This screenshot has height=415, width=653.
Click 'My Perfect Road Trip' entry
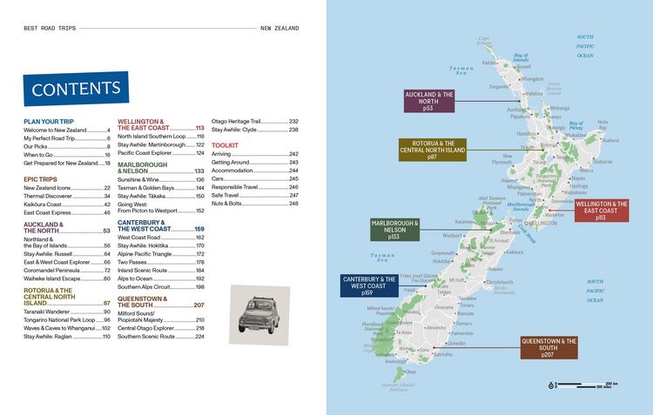(x=67, y=138)
